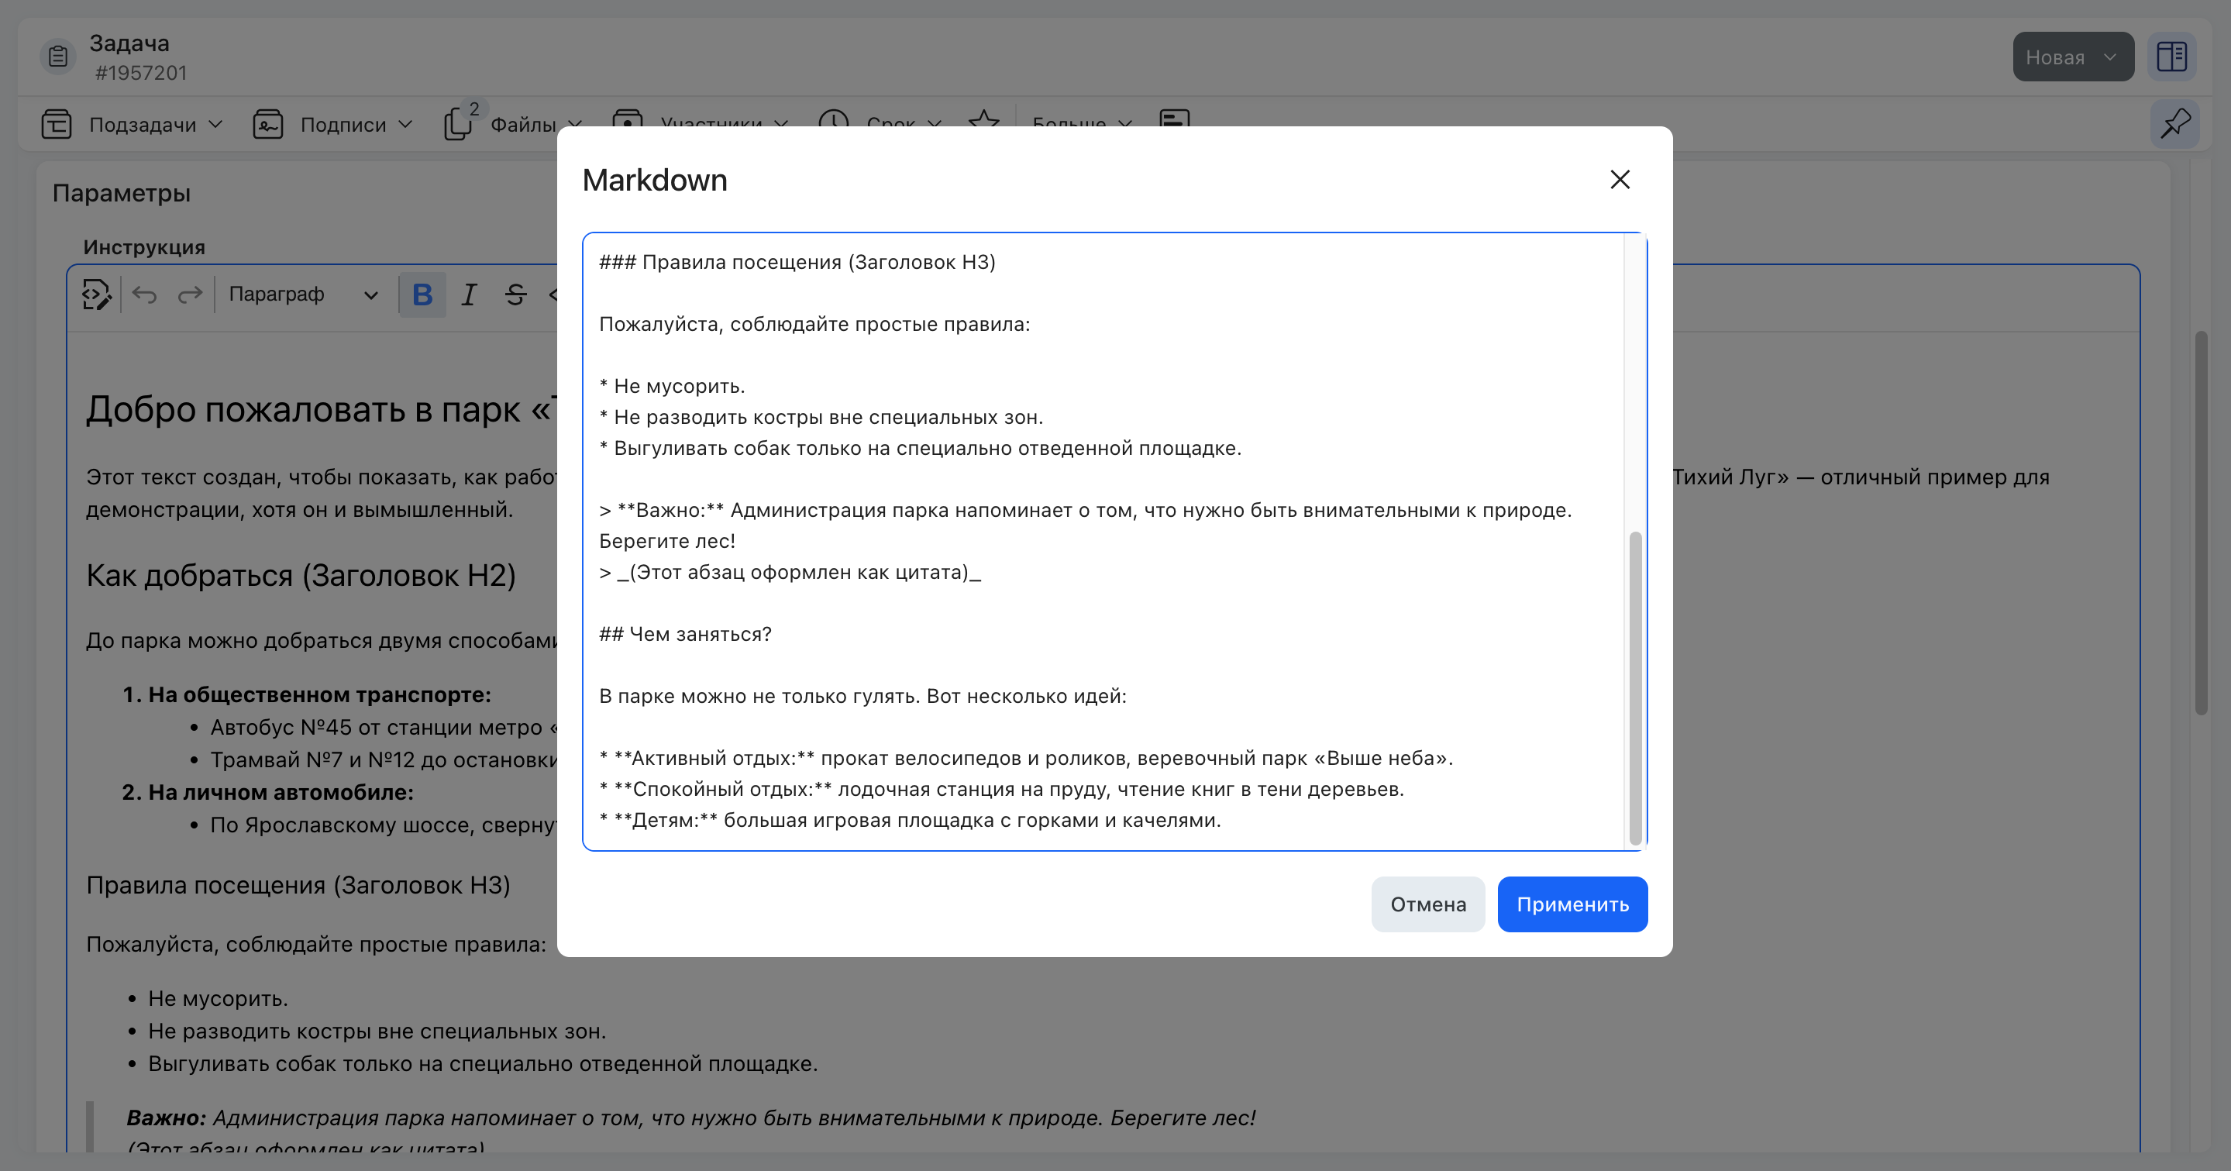Click the Применить button
2231x1171 pixels.
pos(1572,904)
